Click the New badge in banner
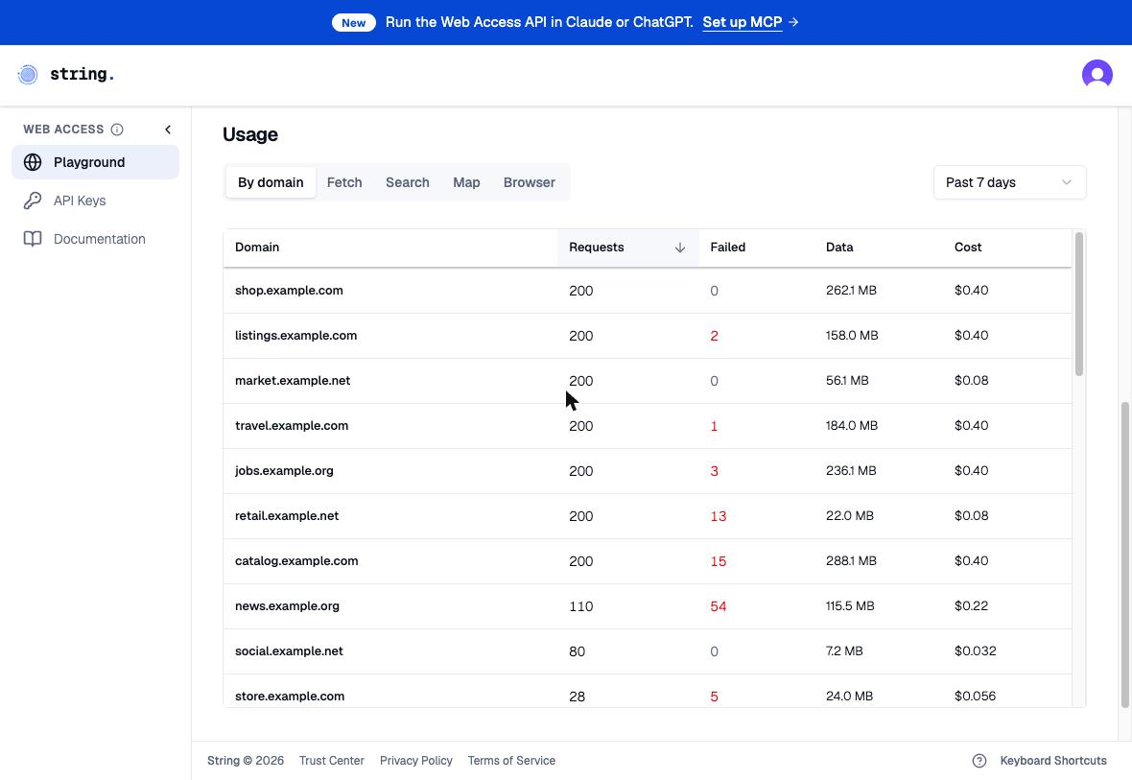The height and width of the screenshot is (780, 1132). click(x=354, y=22)
